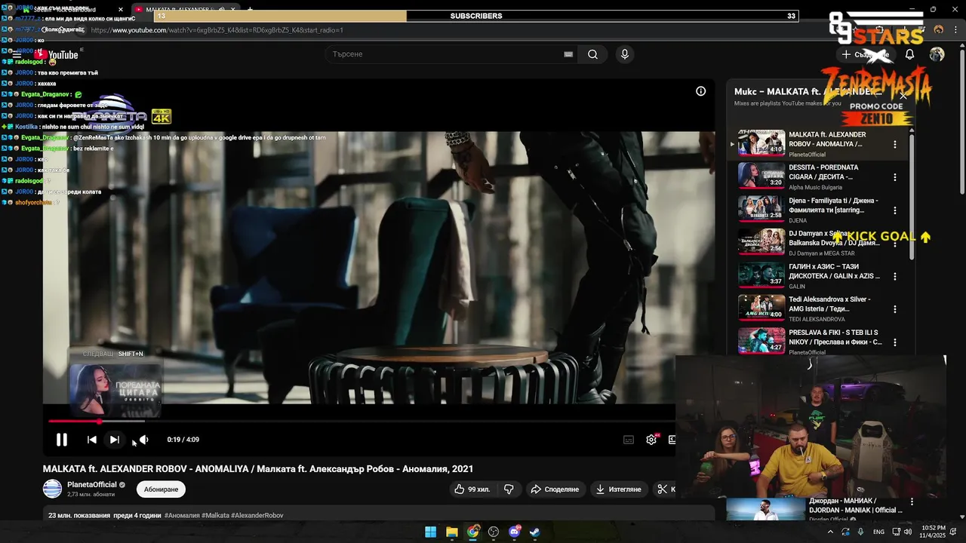Switch the ENG language indicator
Image resolution: width=966 pixels, height=543 pixels.
(878, 532)
